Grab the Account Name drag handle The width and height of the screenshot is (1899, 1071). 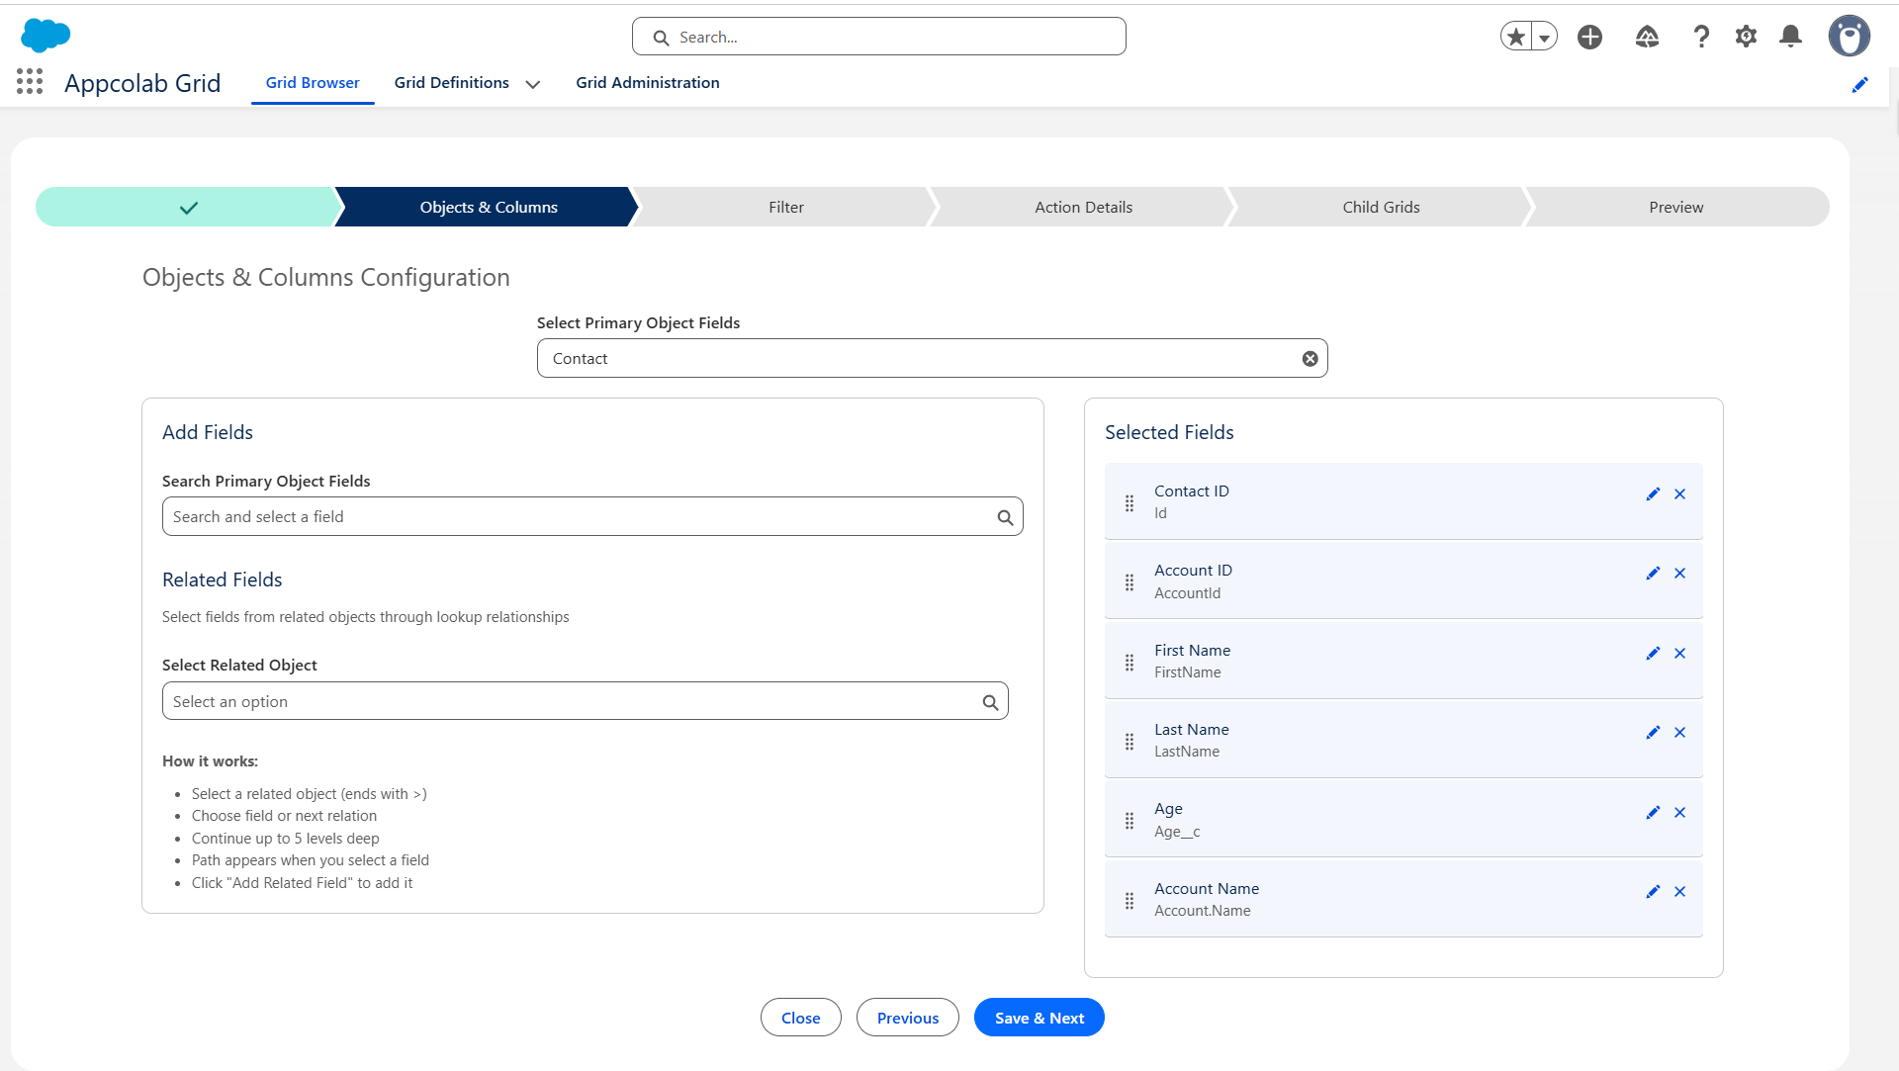(x=1130, y=901)
